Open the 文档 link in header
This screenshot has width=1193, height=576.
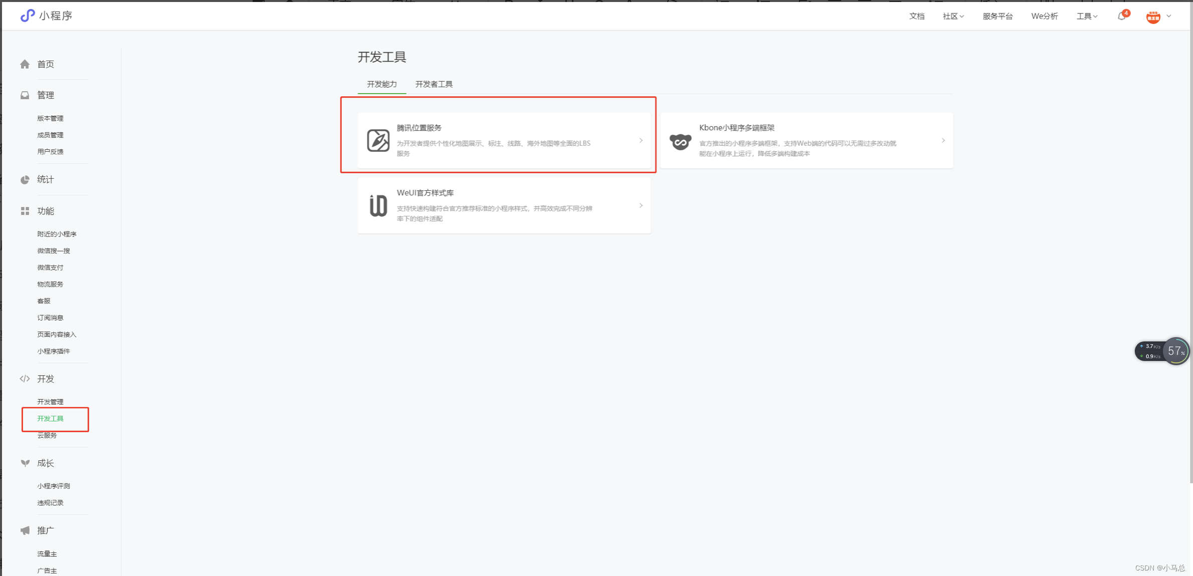tap(916, 16)
